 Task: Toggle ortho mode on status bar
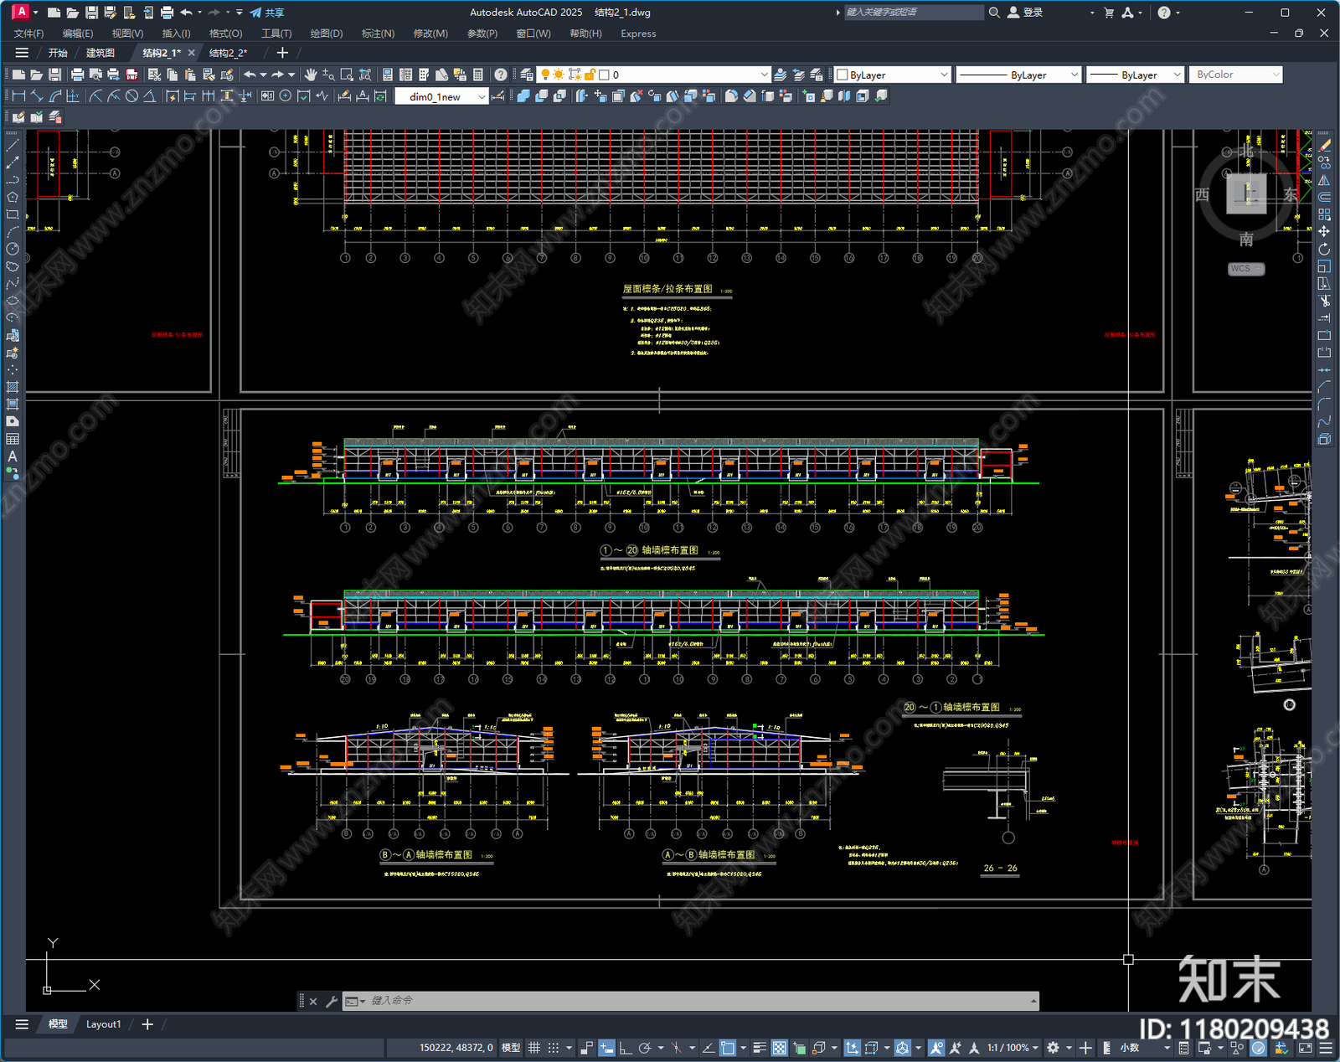pos(626,1048)
